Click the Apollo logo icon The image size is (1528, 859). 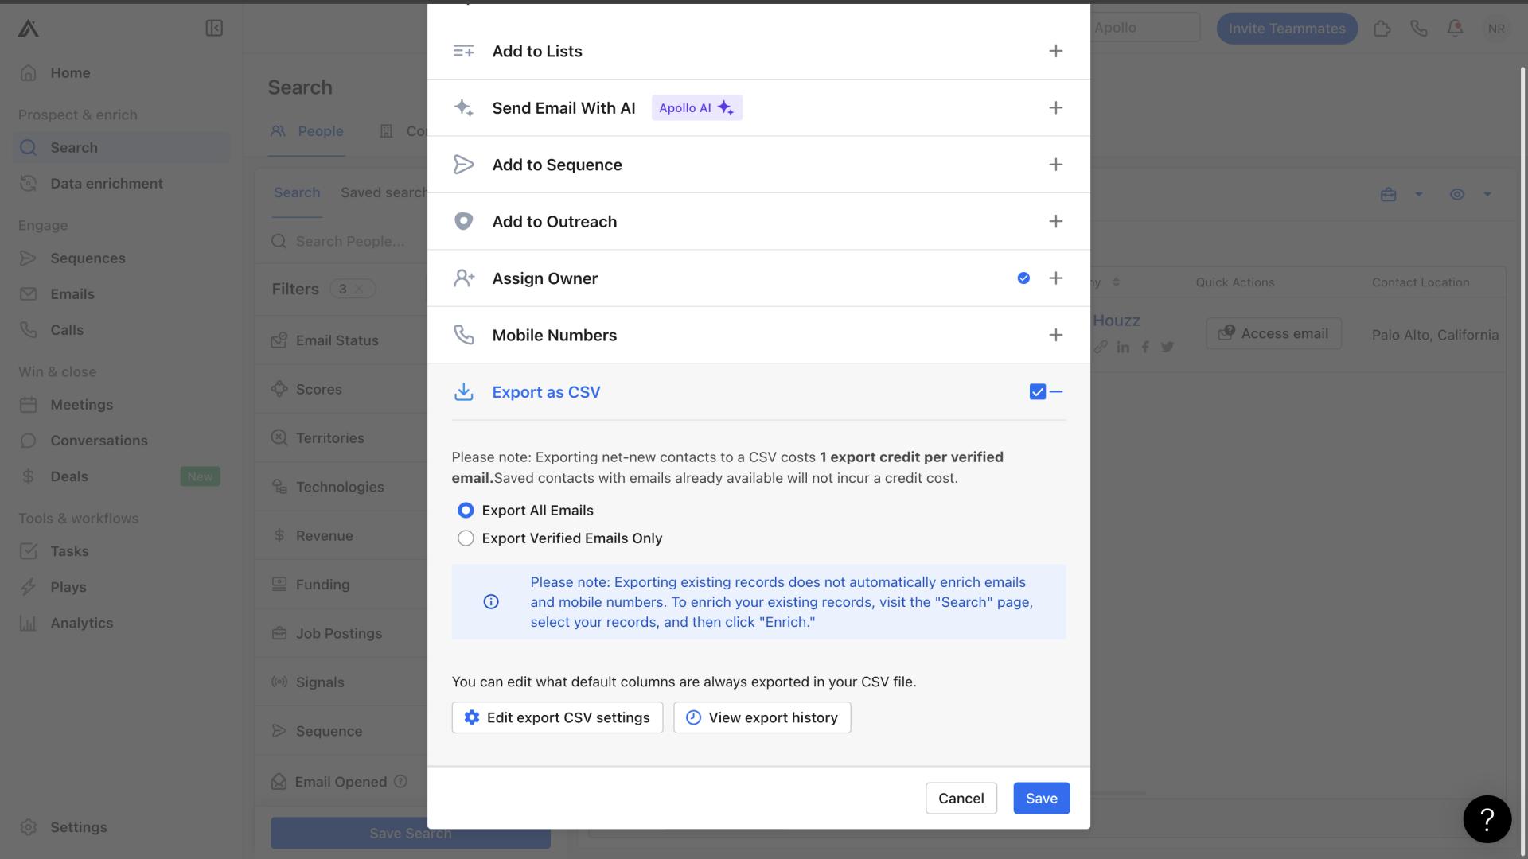pos(28,29)
